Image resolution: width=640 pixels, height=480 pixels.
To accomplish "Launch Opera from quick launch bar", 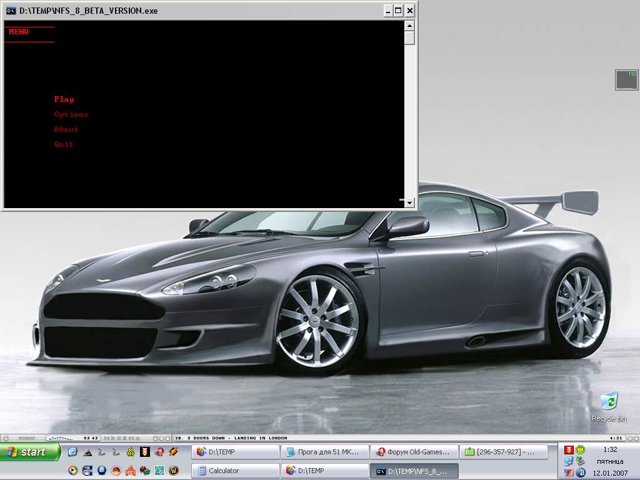I will [159, 452].
